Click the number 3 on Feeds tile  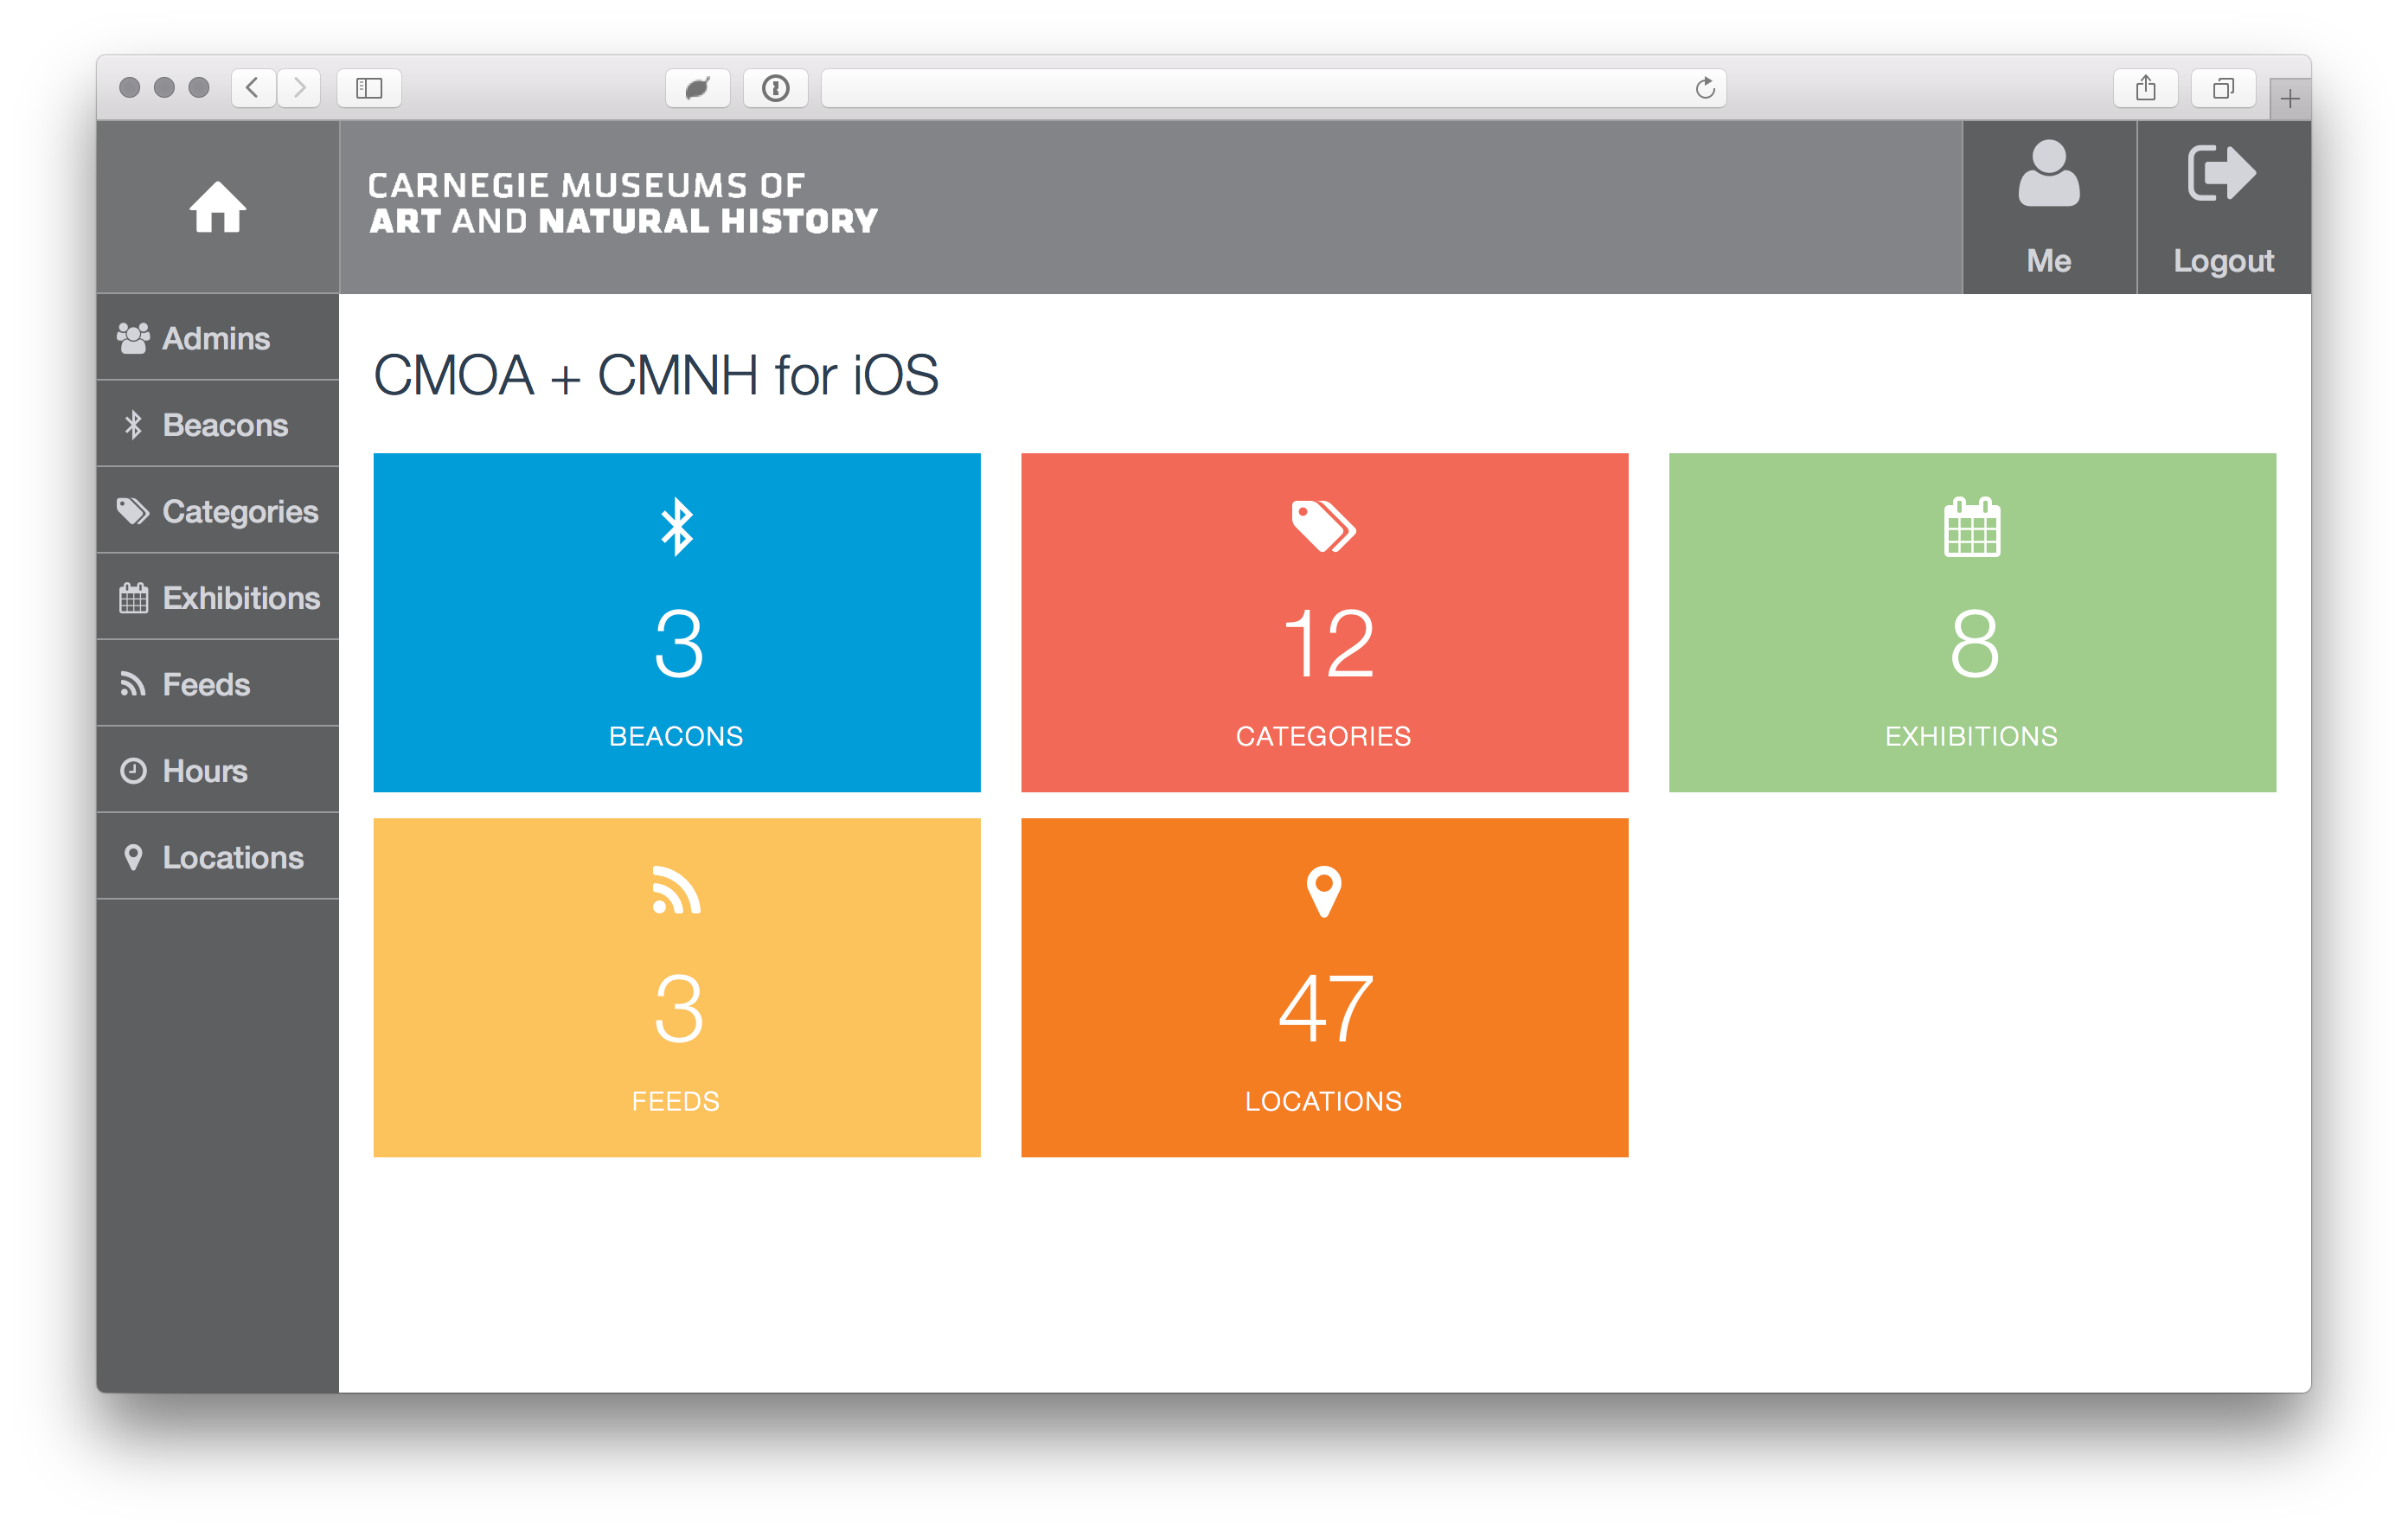[679, 1008]
